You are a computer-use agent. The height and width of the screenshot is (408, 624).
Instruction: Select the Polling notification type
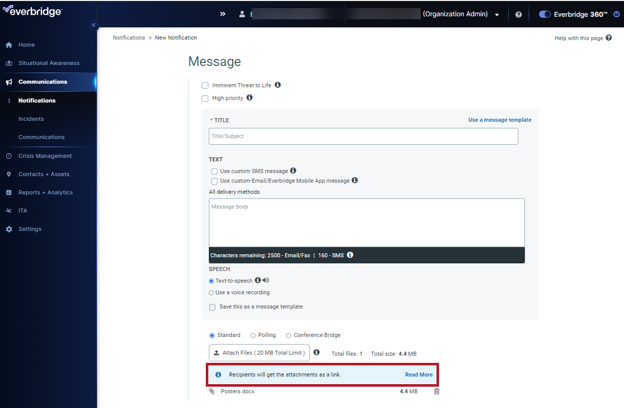253,335
